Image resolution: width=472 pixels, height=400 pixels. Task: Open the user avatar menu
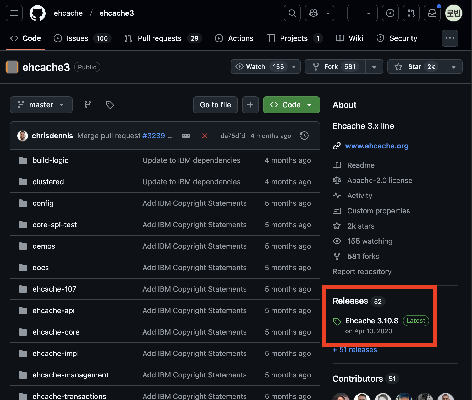point(454,13)
